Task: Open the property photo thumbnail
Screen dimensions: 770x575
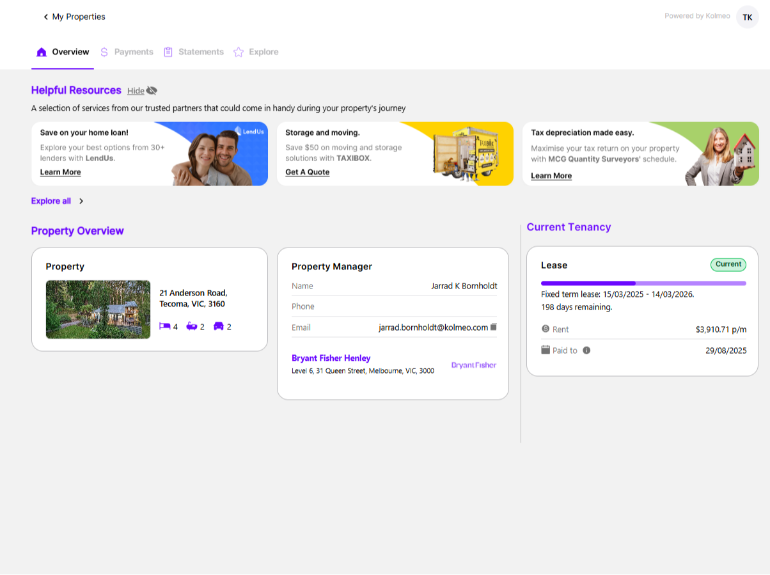Action: (98, 310)
